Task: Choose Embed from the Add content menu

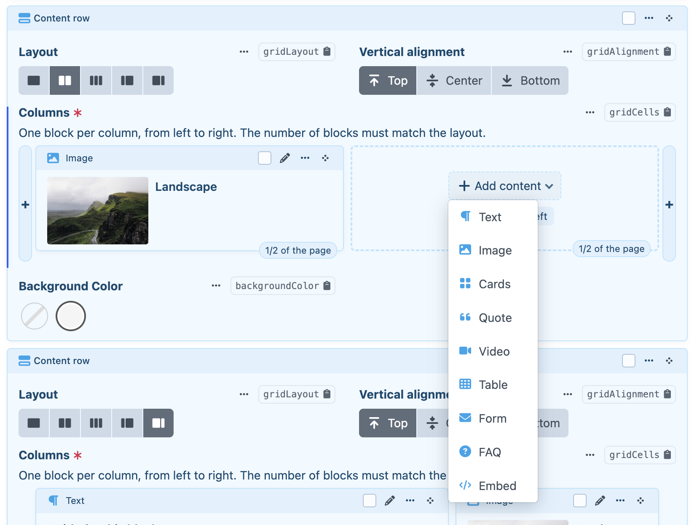Action: tap(493, 486)
